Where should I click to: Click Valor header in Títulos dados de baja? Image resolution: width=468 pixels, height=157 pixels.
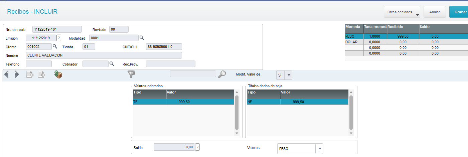pyautogui.click(x=315, y=94)
